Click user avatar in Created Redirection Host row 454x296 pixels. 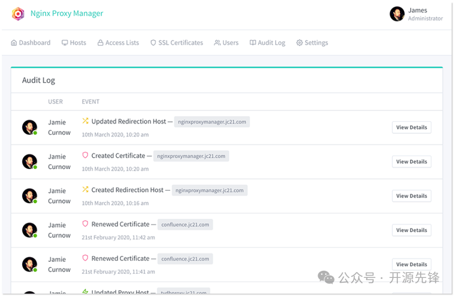click(x=29, y=196)
